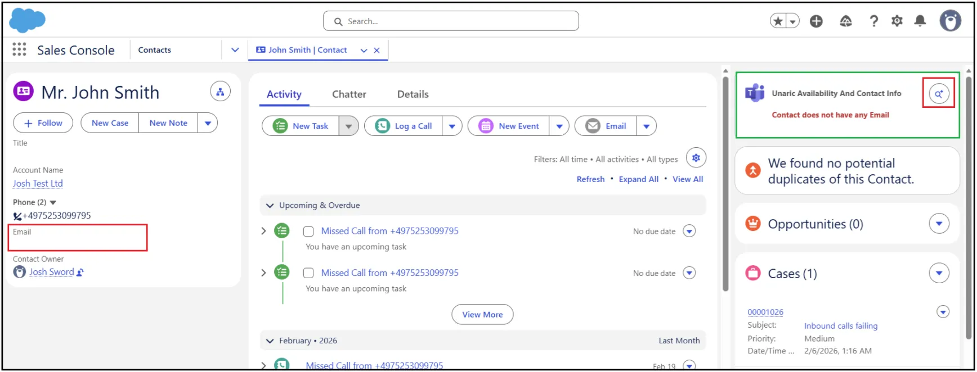Click Expand All in the activity timeline

(639, 179)
